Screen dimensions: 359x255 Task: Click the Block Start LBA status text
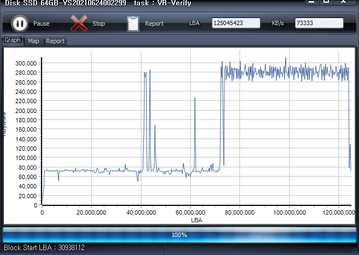[44, 248]
